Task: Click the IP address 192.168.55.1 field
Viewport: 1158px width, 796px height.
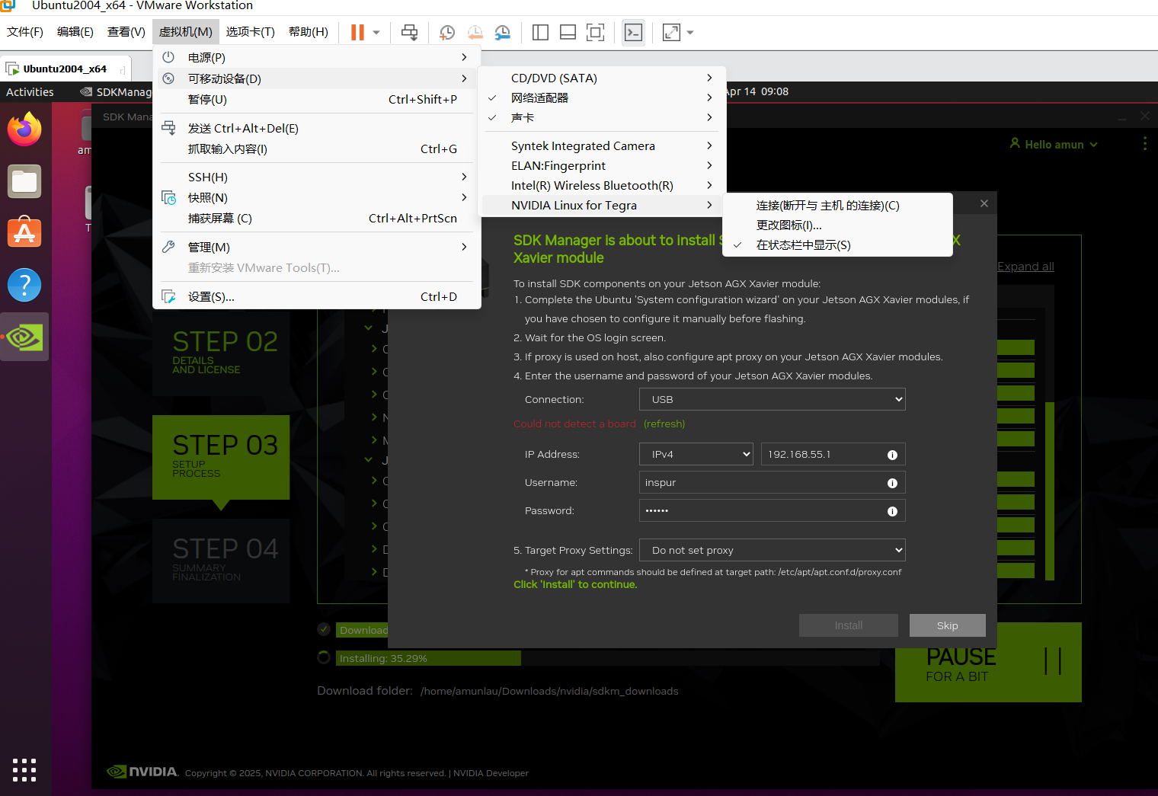Action: tap(833, 454)
